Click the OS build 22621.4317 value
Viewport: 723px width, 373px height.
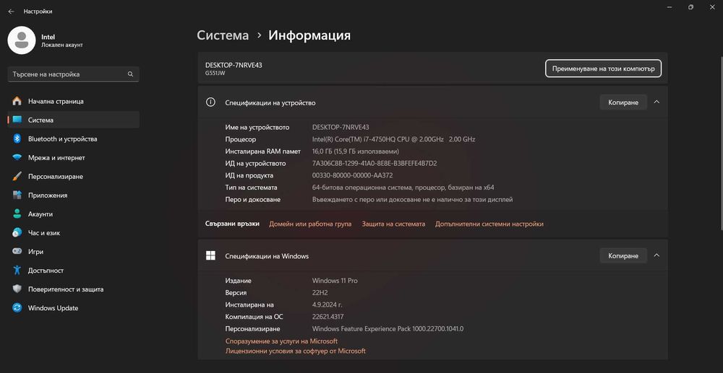pos(328,317)
